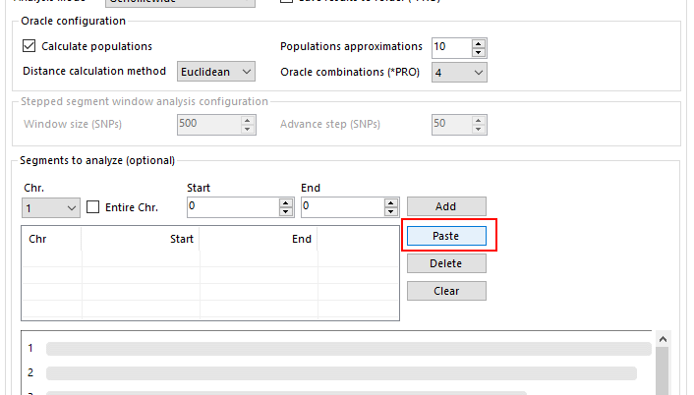Viewport: 694px width, 395px height.
Task: Increment the segment End value
Action: [391, 203]
